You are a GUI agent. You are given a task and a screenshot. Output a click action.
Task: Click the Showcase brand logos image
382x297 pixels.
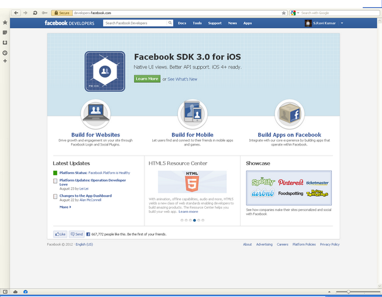tap(289, 188)
